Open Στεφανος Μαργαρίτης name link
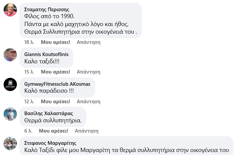The width and height of the screenshot is (235, 155). tap(50, 143)
